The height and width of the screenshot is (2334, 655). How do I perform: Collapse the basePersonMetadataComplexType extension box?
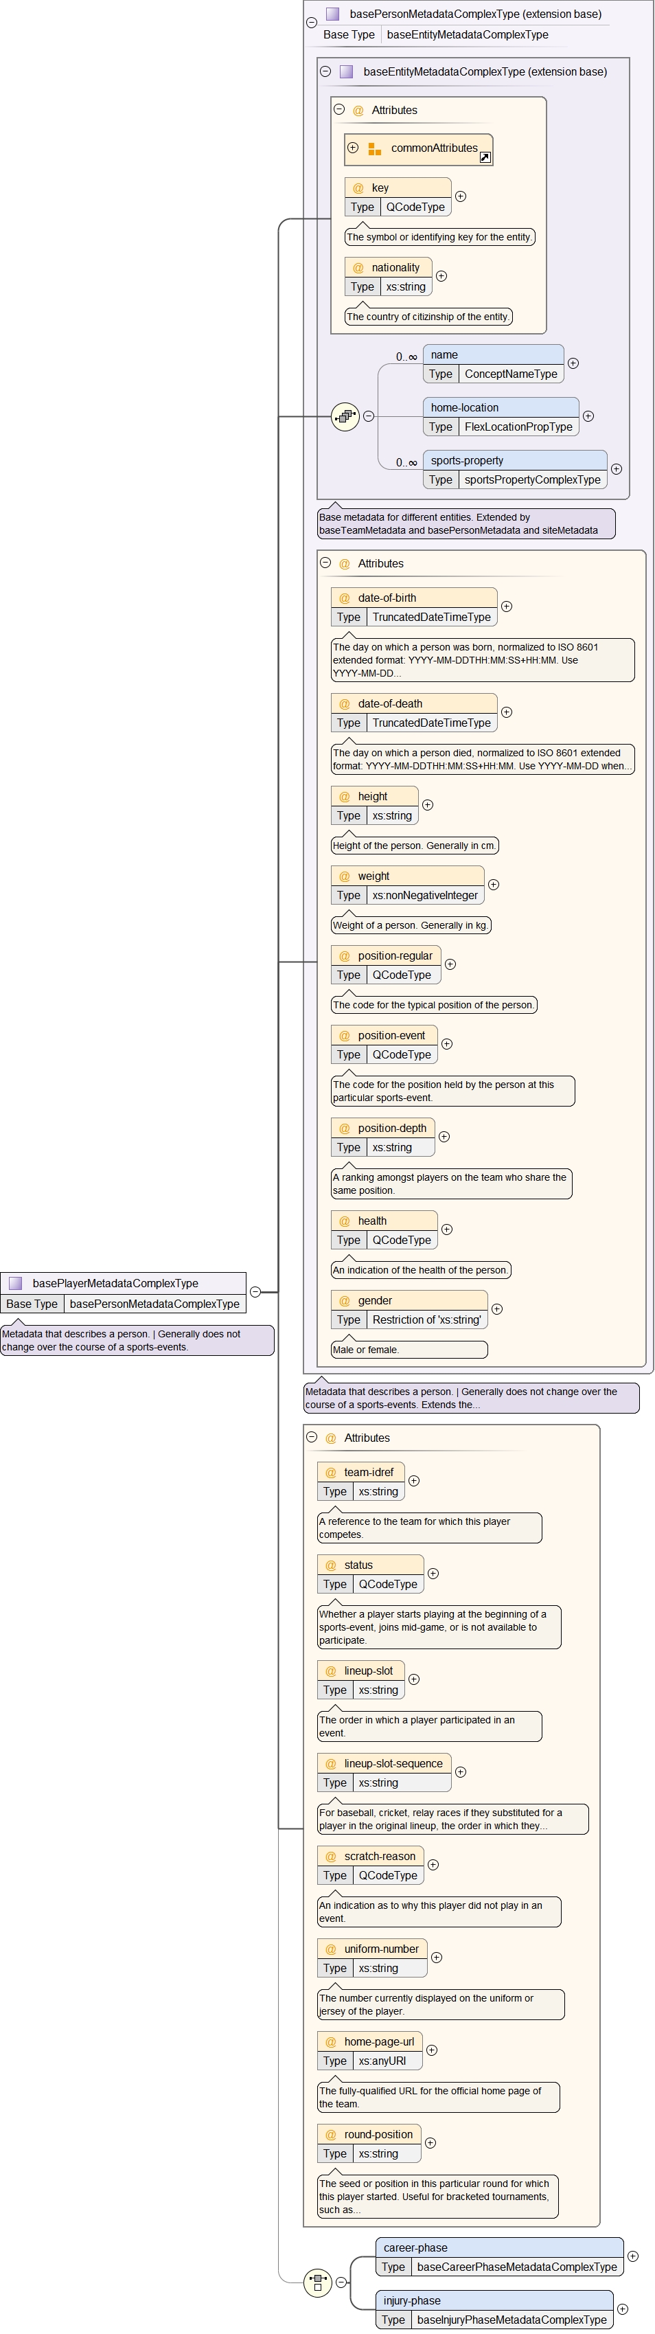click(x=312, y=22)
